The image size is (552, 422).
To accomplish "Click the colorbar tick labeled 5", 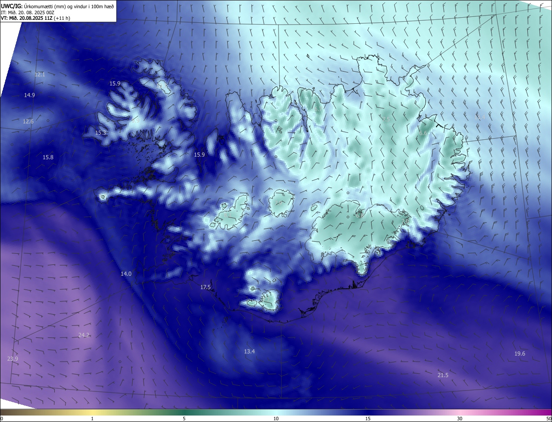I will pos(184,419).
